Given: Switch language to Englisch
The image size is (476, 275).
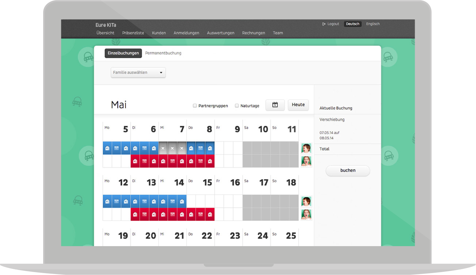Looking at the screenshot, I should pos(373,24).
